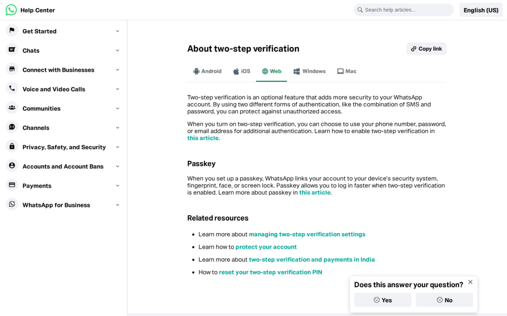This screenshot has width=507, height=316.
Task: Open the protect your account link
Action: click(266, 247)
